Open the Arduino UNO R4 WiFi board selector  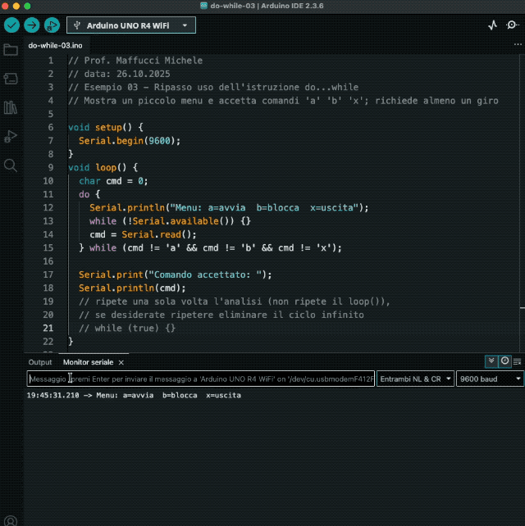coord(131,25)
